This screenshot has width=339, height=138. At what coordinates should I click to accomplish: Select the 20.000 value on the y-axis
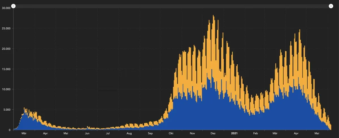coord(6,49)
